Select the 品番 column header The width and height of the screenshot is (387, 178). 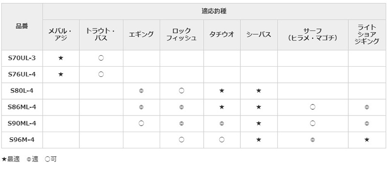click(x=22, y=27)
